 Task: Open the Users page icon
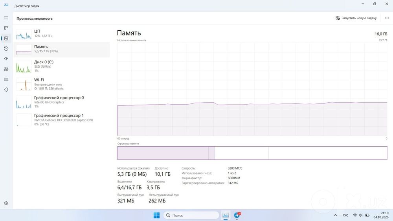(x=6, y=69)
